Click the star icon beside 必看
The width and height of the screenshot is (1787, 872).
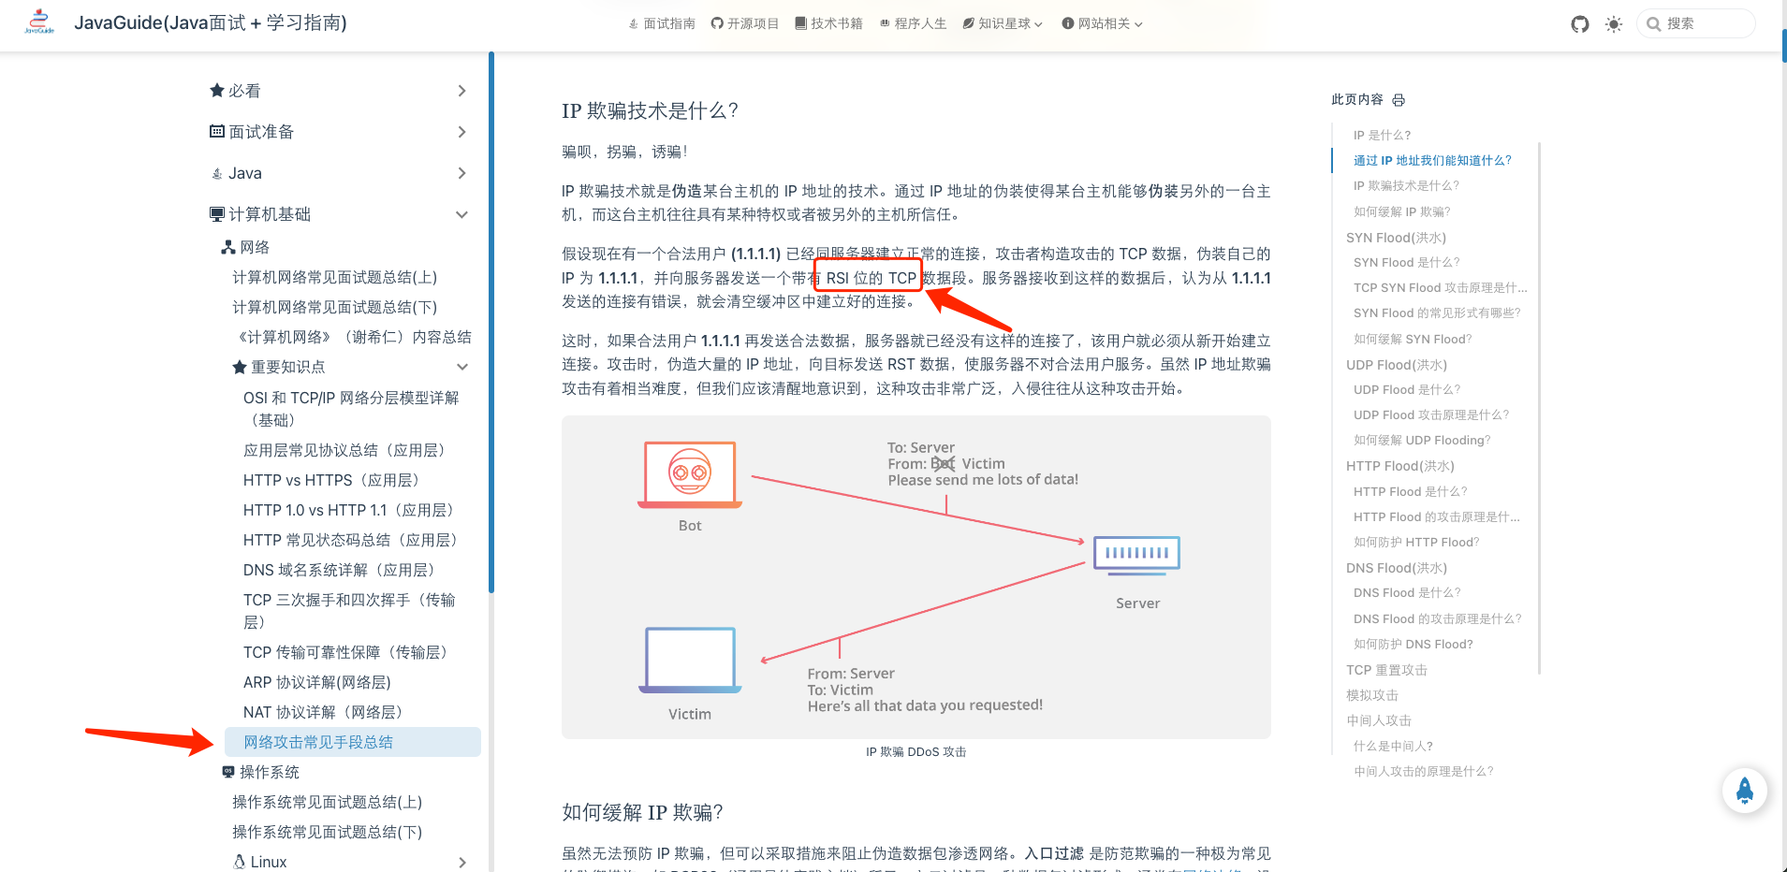coord(216,90)
